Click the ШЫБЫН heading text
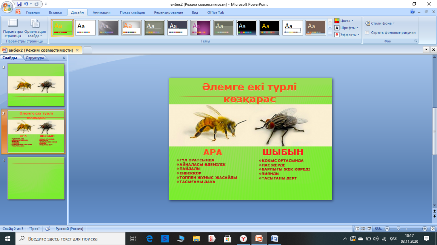The height and width of the screenshot is (245, 437). point(283,152)
